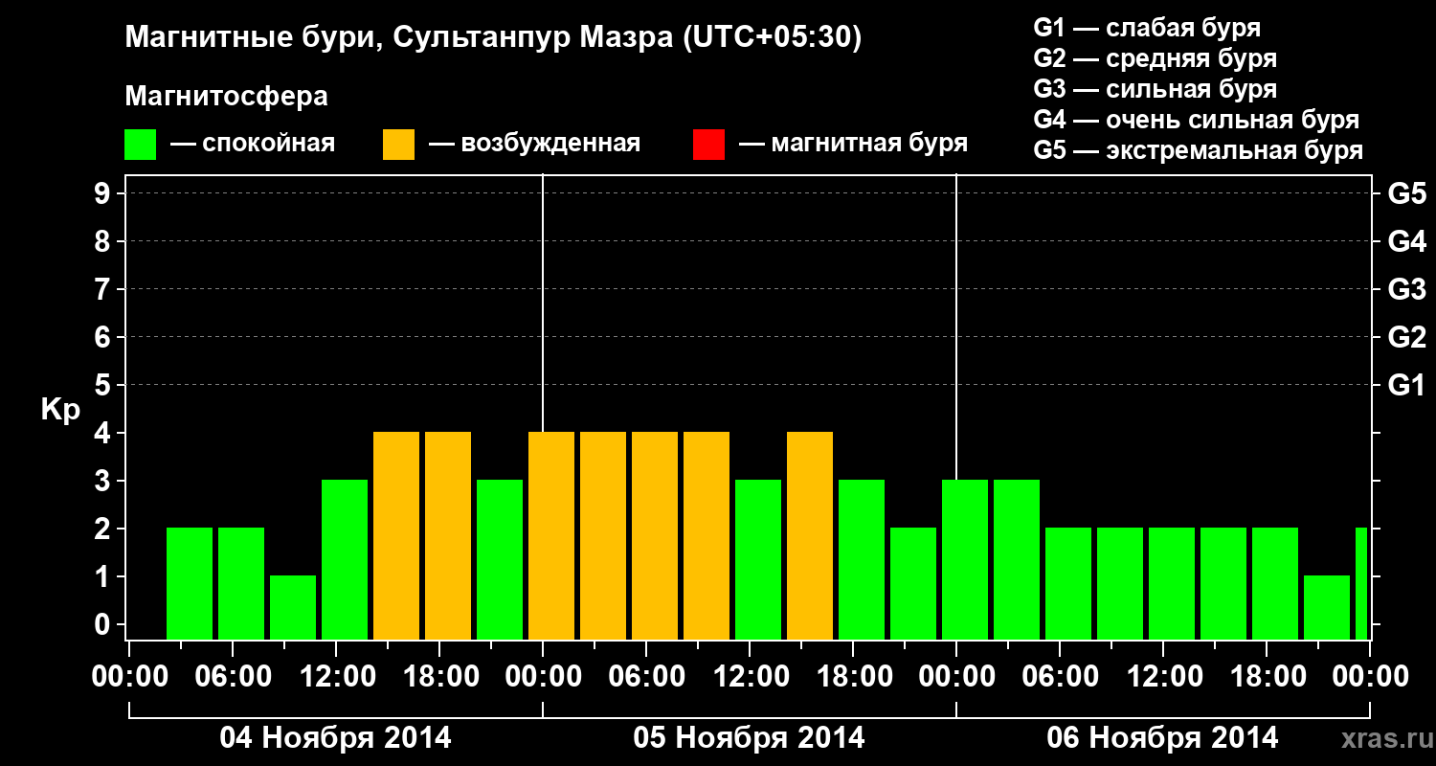Viewport: 1436px width, 766px height.
Task: Click the orange 'возбужденная' legend swatch
Action: (x=399, y=145)
